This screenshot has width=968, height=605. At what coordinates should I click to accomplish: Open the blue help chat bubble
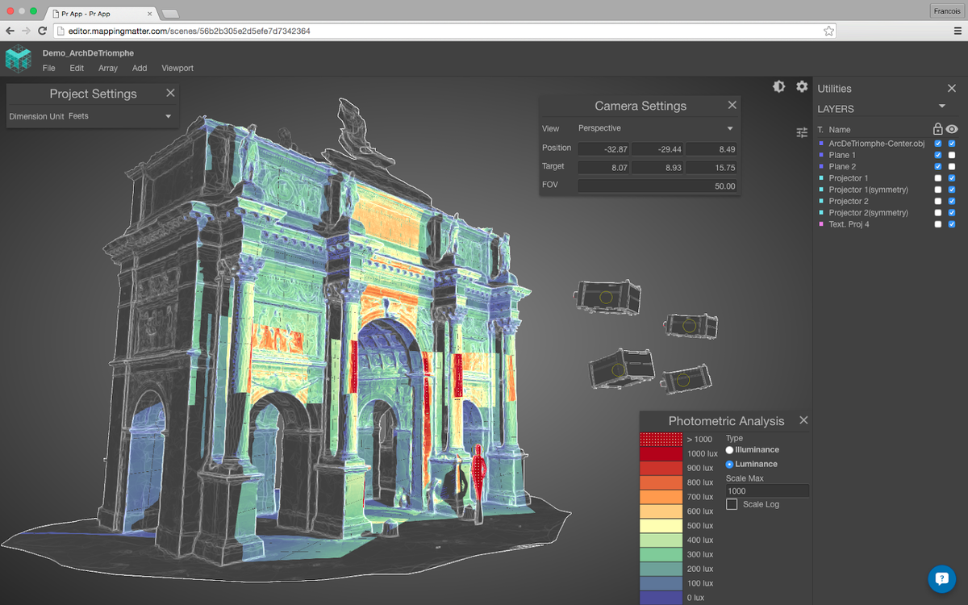941,578
